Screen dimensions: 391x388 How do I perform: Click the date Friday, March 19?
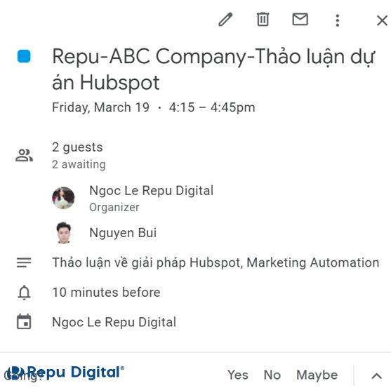101,107
